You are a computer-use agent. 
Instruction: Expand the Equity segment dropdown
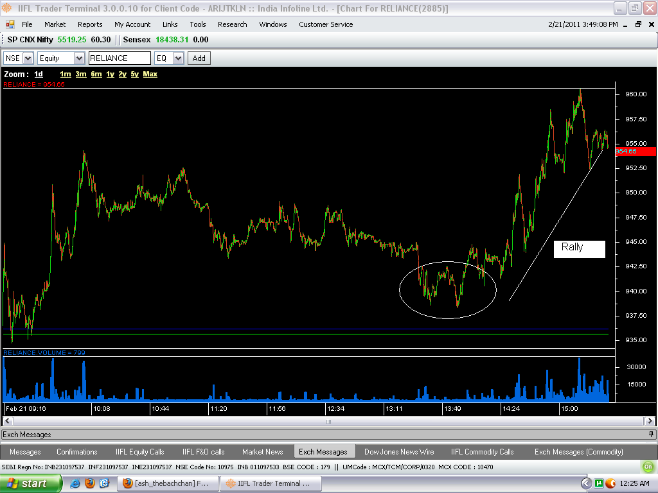79,58
